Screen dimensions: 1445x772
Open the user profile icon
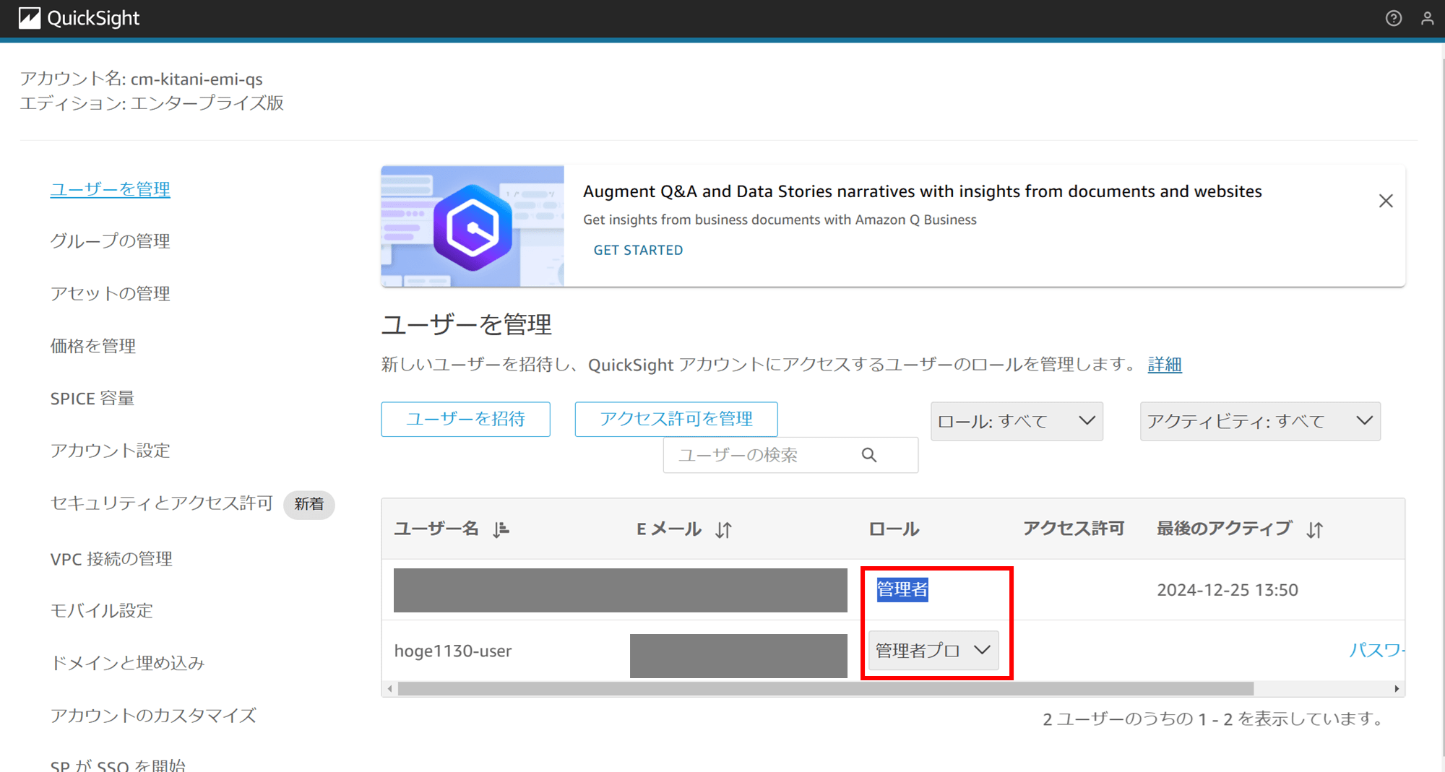[x=1427, y=19]
